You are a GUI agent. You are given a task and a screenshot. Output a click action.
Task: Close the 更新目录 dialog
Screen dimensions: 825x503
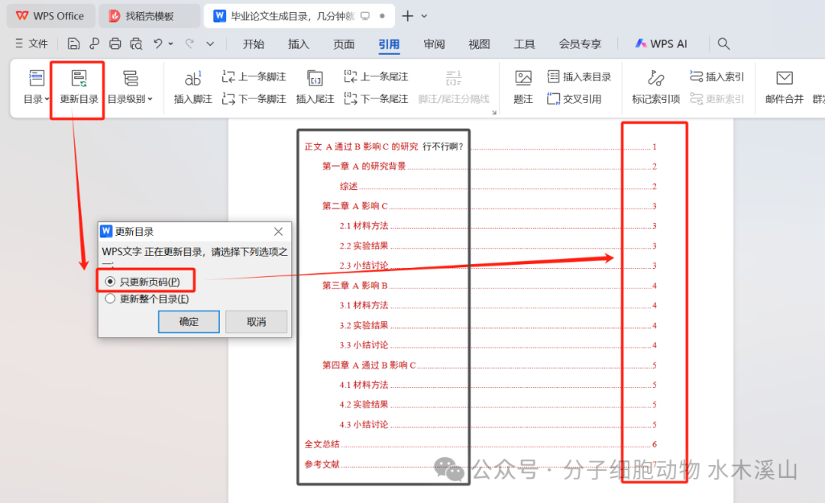[x=278, y=232]
